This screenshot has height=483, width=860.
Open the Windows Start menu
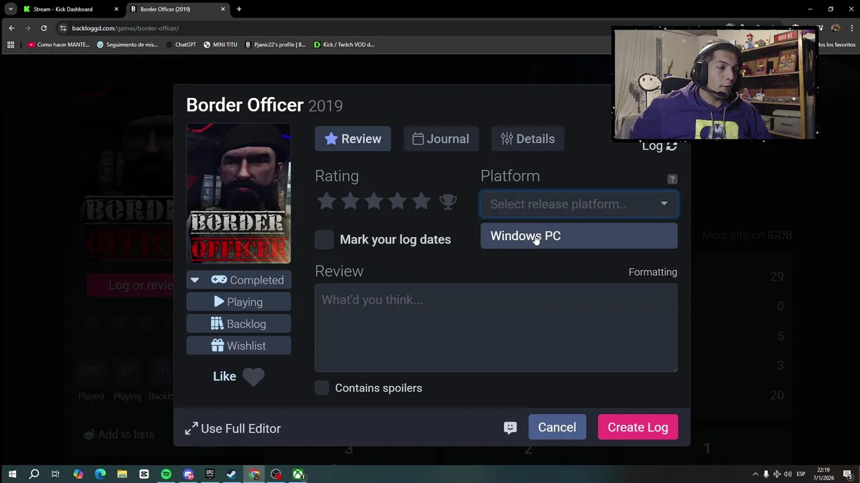(12, 474)
